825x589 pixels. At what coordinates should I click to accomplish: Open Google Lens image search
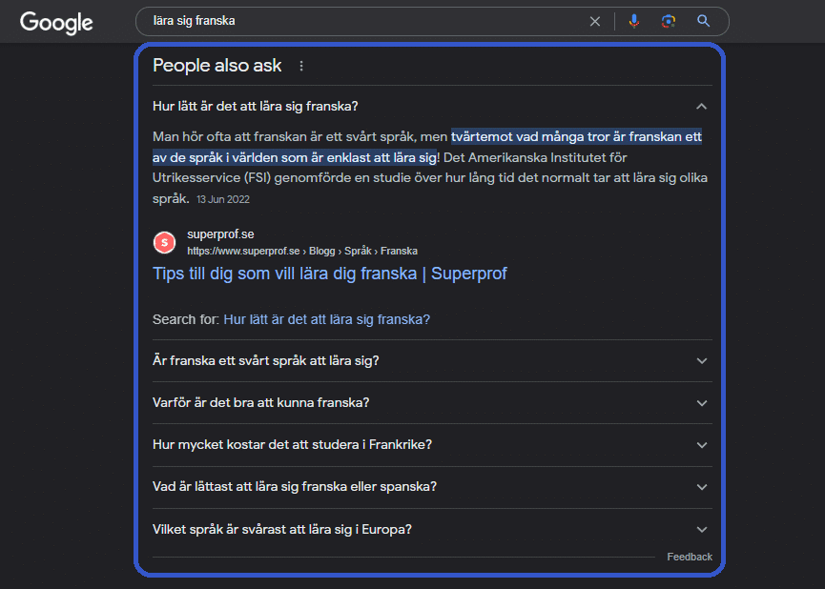coord(669,21)
